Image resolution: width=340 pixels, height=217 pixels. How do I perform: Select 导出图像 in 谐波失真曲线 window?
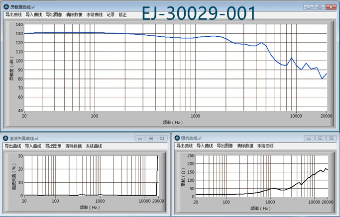coord(53,146)
